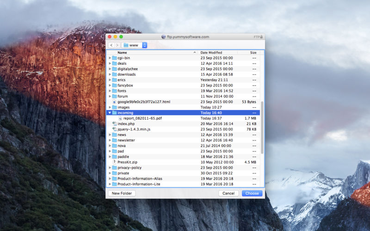Select the report_082011-65.pdf file name
This screenshot has width=370, height=231.
pyautogui.click(x=142, y=118)
